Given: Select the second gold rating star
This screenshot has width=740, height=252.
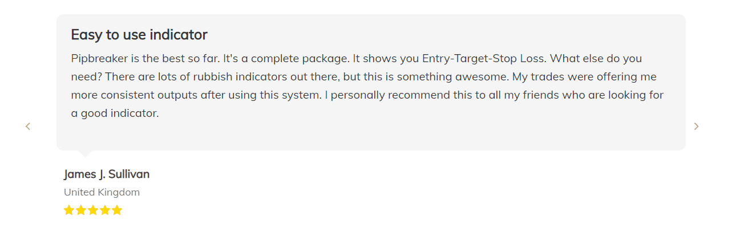Looking at the screenshot, I should (x=81, y=210).
